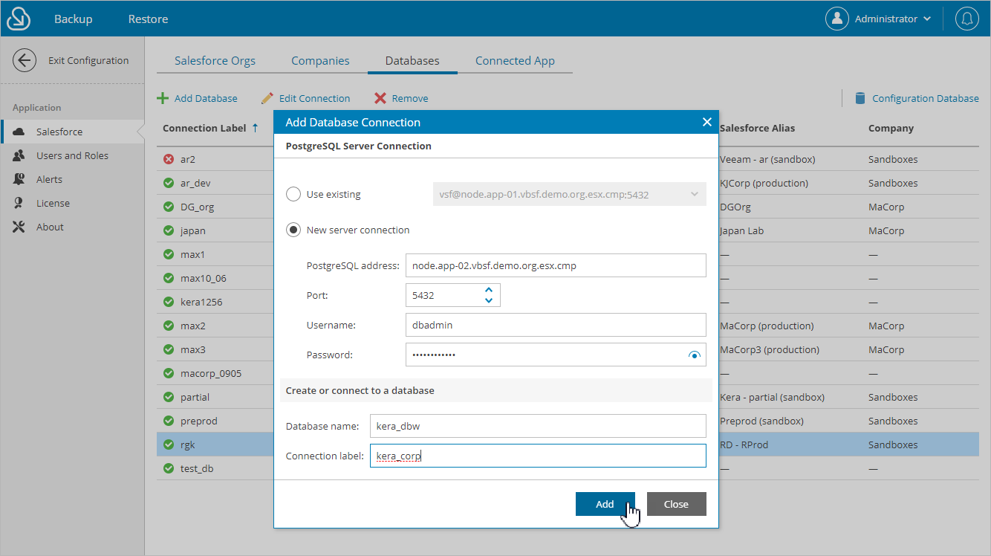Click the red X icon for Remove
The height and width of the screenshot is (556, 991).
coord(380,98)
